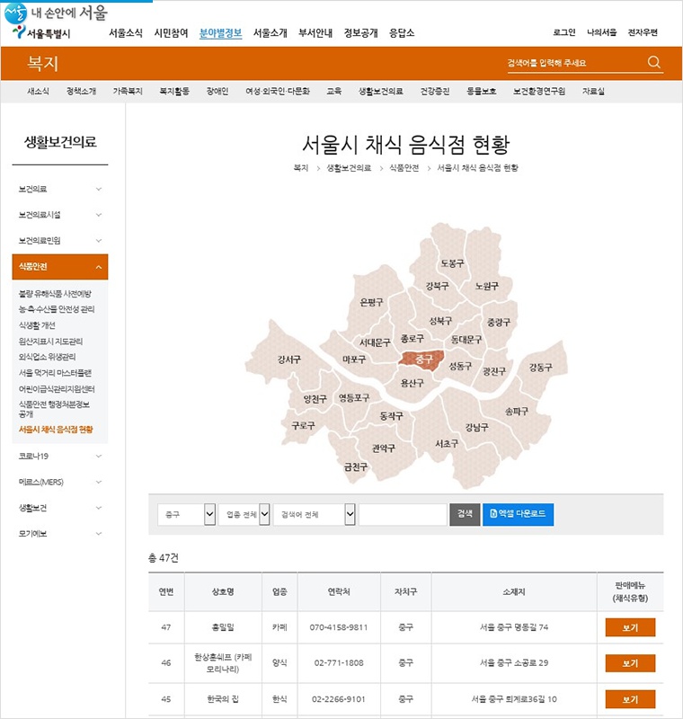Screen dimensions: 683x719
Task: Open 식생활 개선 sidebar link
Action: [x=37, y=325]
